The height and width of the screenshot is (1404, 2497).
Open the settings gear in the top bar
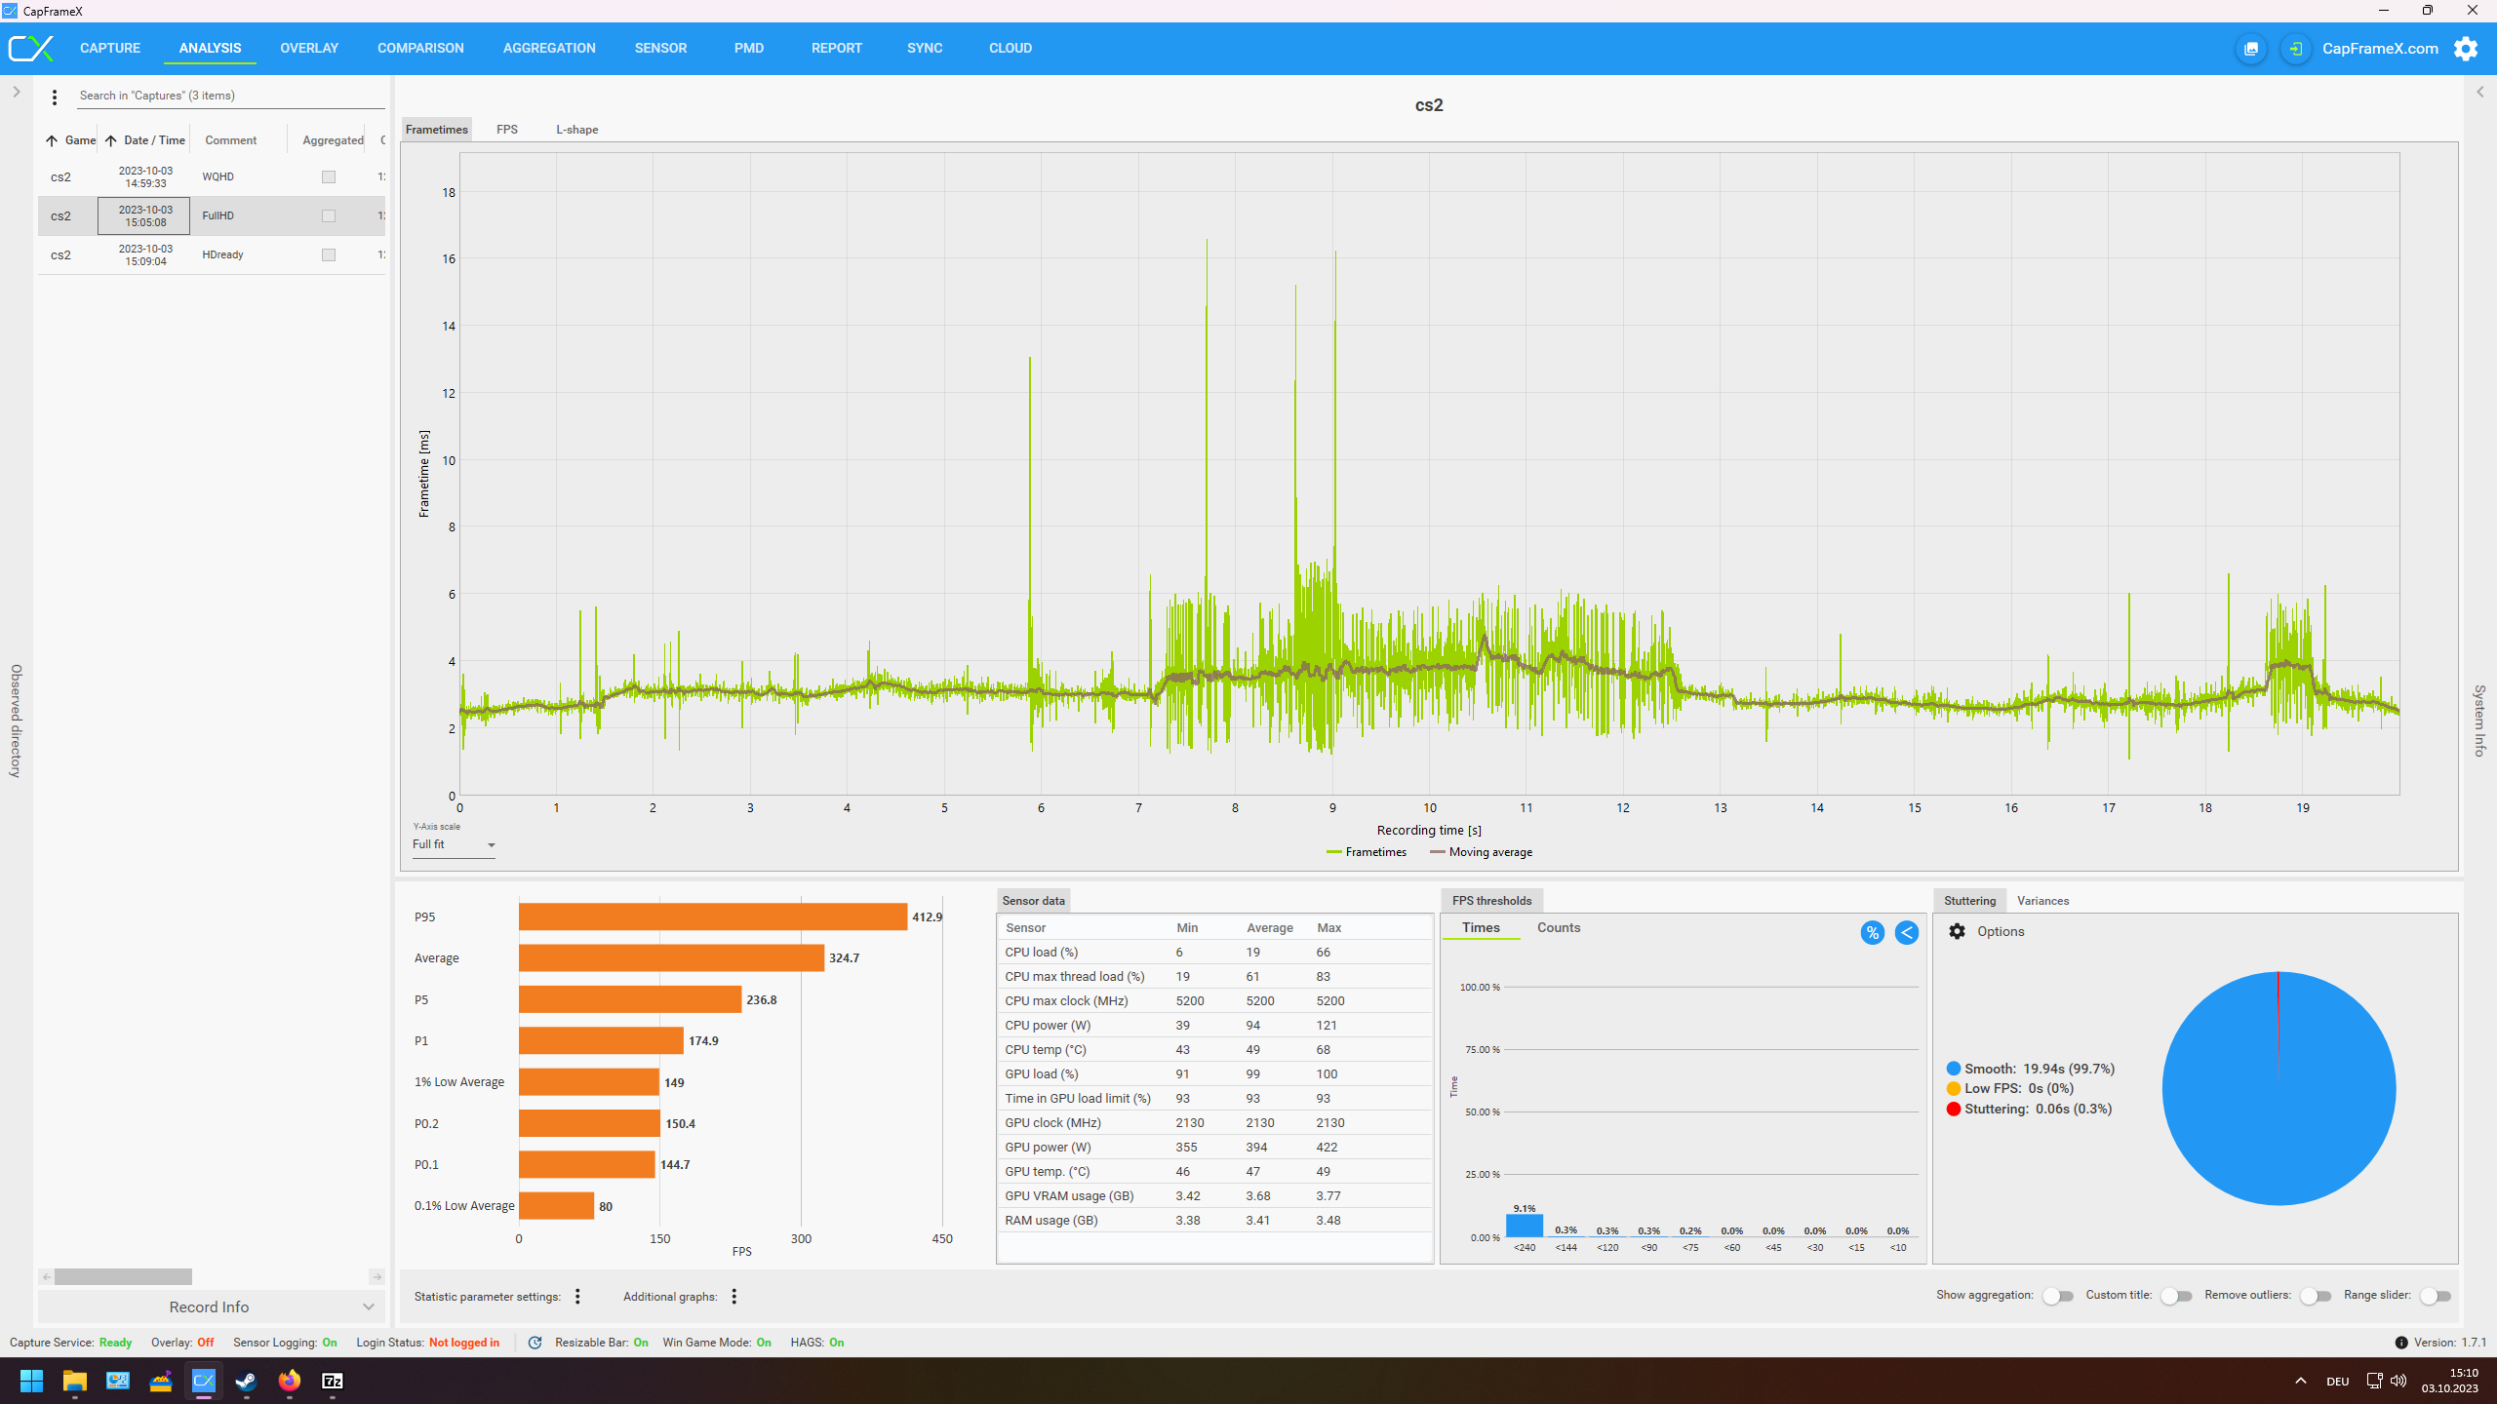click(x=2466, y=49)
